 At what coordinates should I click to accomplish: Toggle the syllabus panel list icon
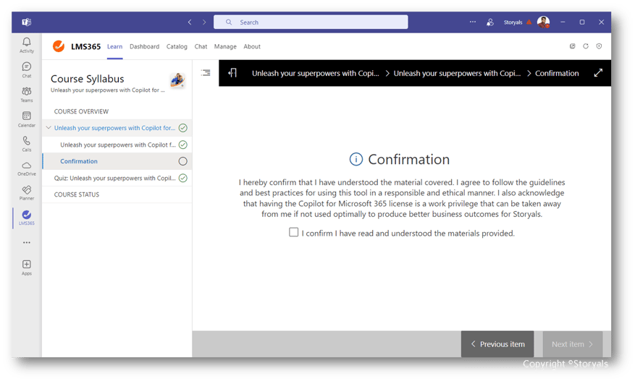click(206, 73)
